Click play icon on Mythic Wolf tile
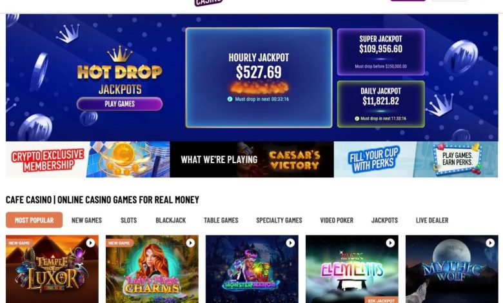The image size is (503, 303). click(490, 243)
